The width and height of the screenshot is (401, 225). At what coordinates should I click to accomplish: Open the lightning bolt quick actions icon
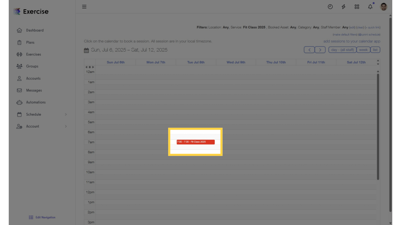click(343, 6)
